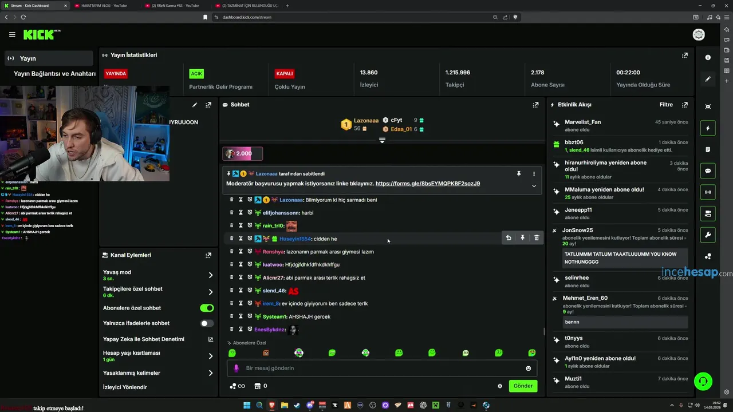The width and height of the screenshot is (733, 412).
Task: Click the first green emote in emote row
Action: point(232,353)
